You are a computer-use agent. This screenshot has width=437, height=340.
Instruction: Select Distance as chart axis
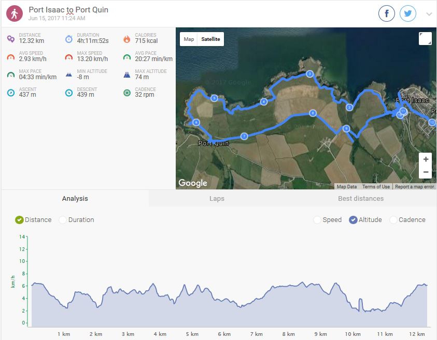pos(20,220)
